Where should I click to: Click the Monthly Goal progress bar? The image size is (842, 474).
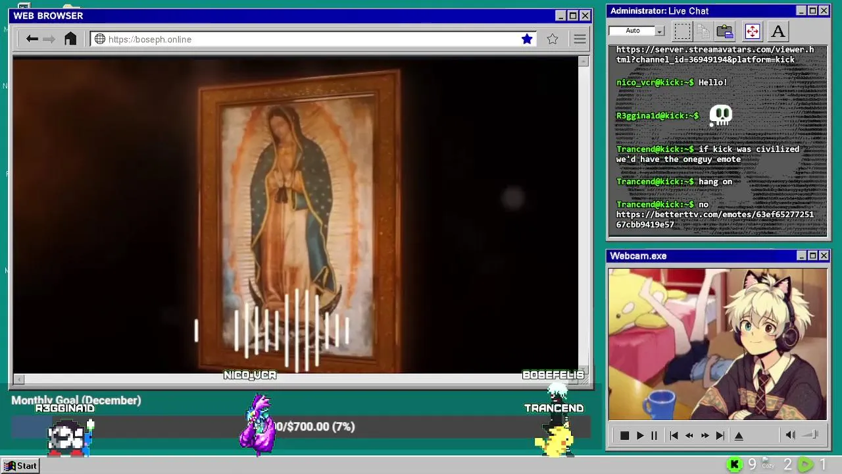301,427
